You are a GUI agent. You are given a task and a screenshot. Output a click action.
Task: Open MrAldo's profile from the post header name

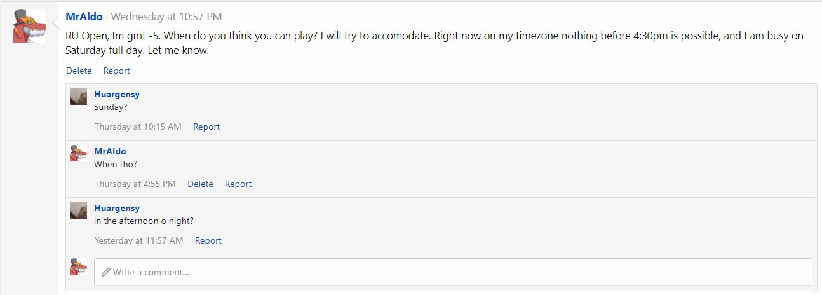[x=84, y=17]
